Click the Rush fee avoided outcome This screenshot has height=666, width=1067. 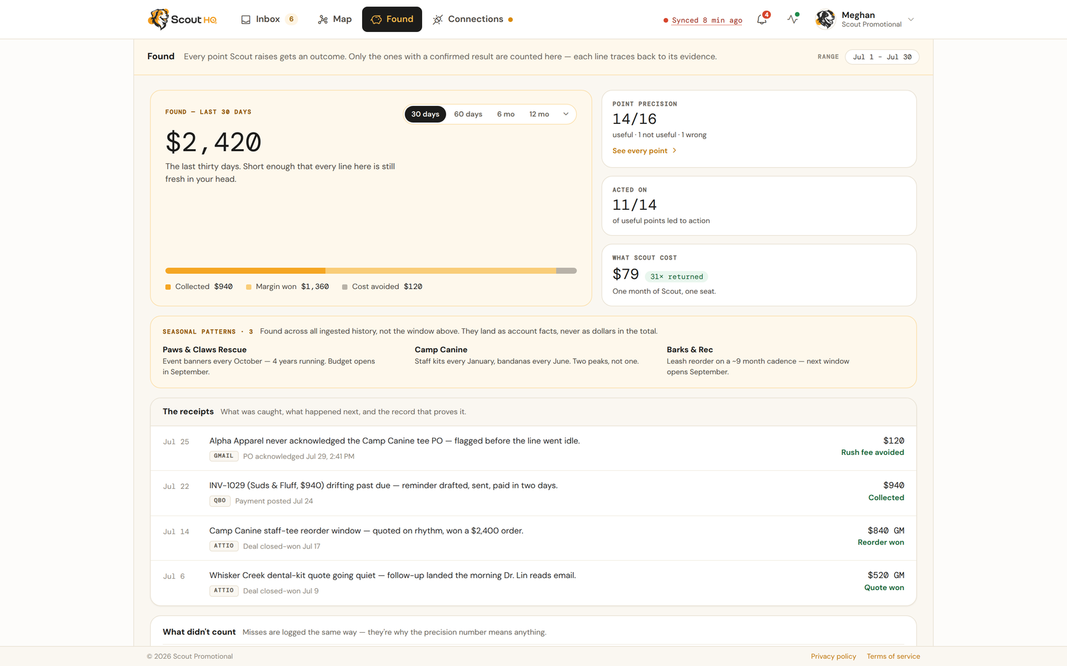(872, 453)
